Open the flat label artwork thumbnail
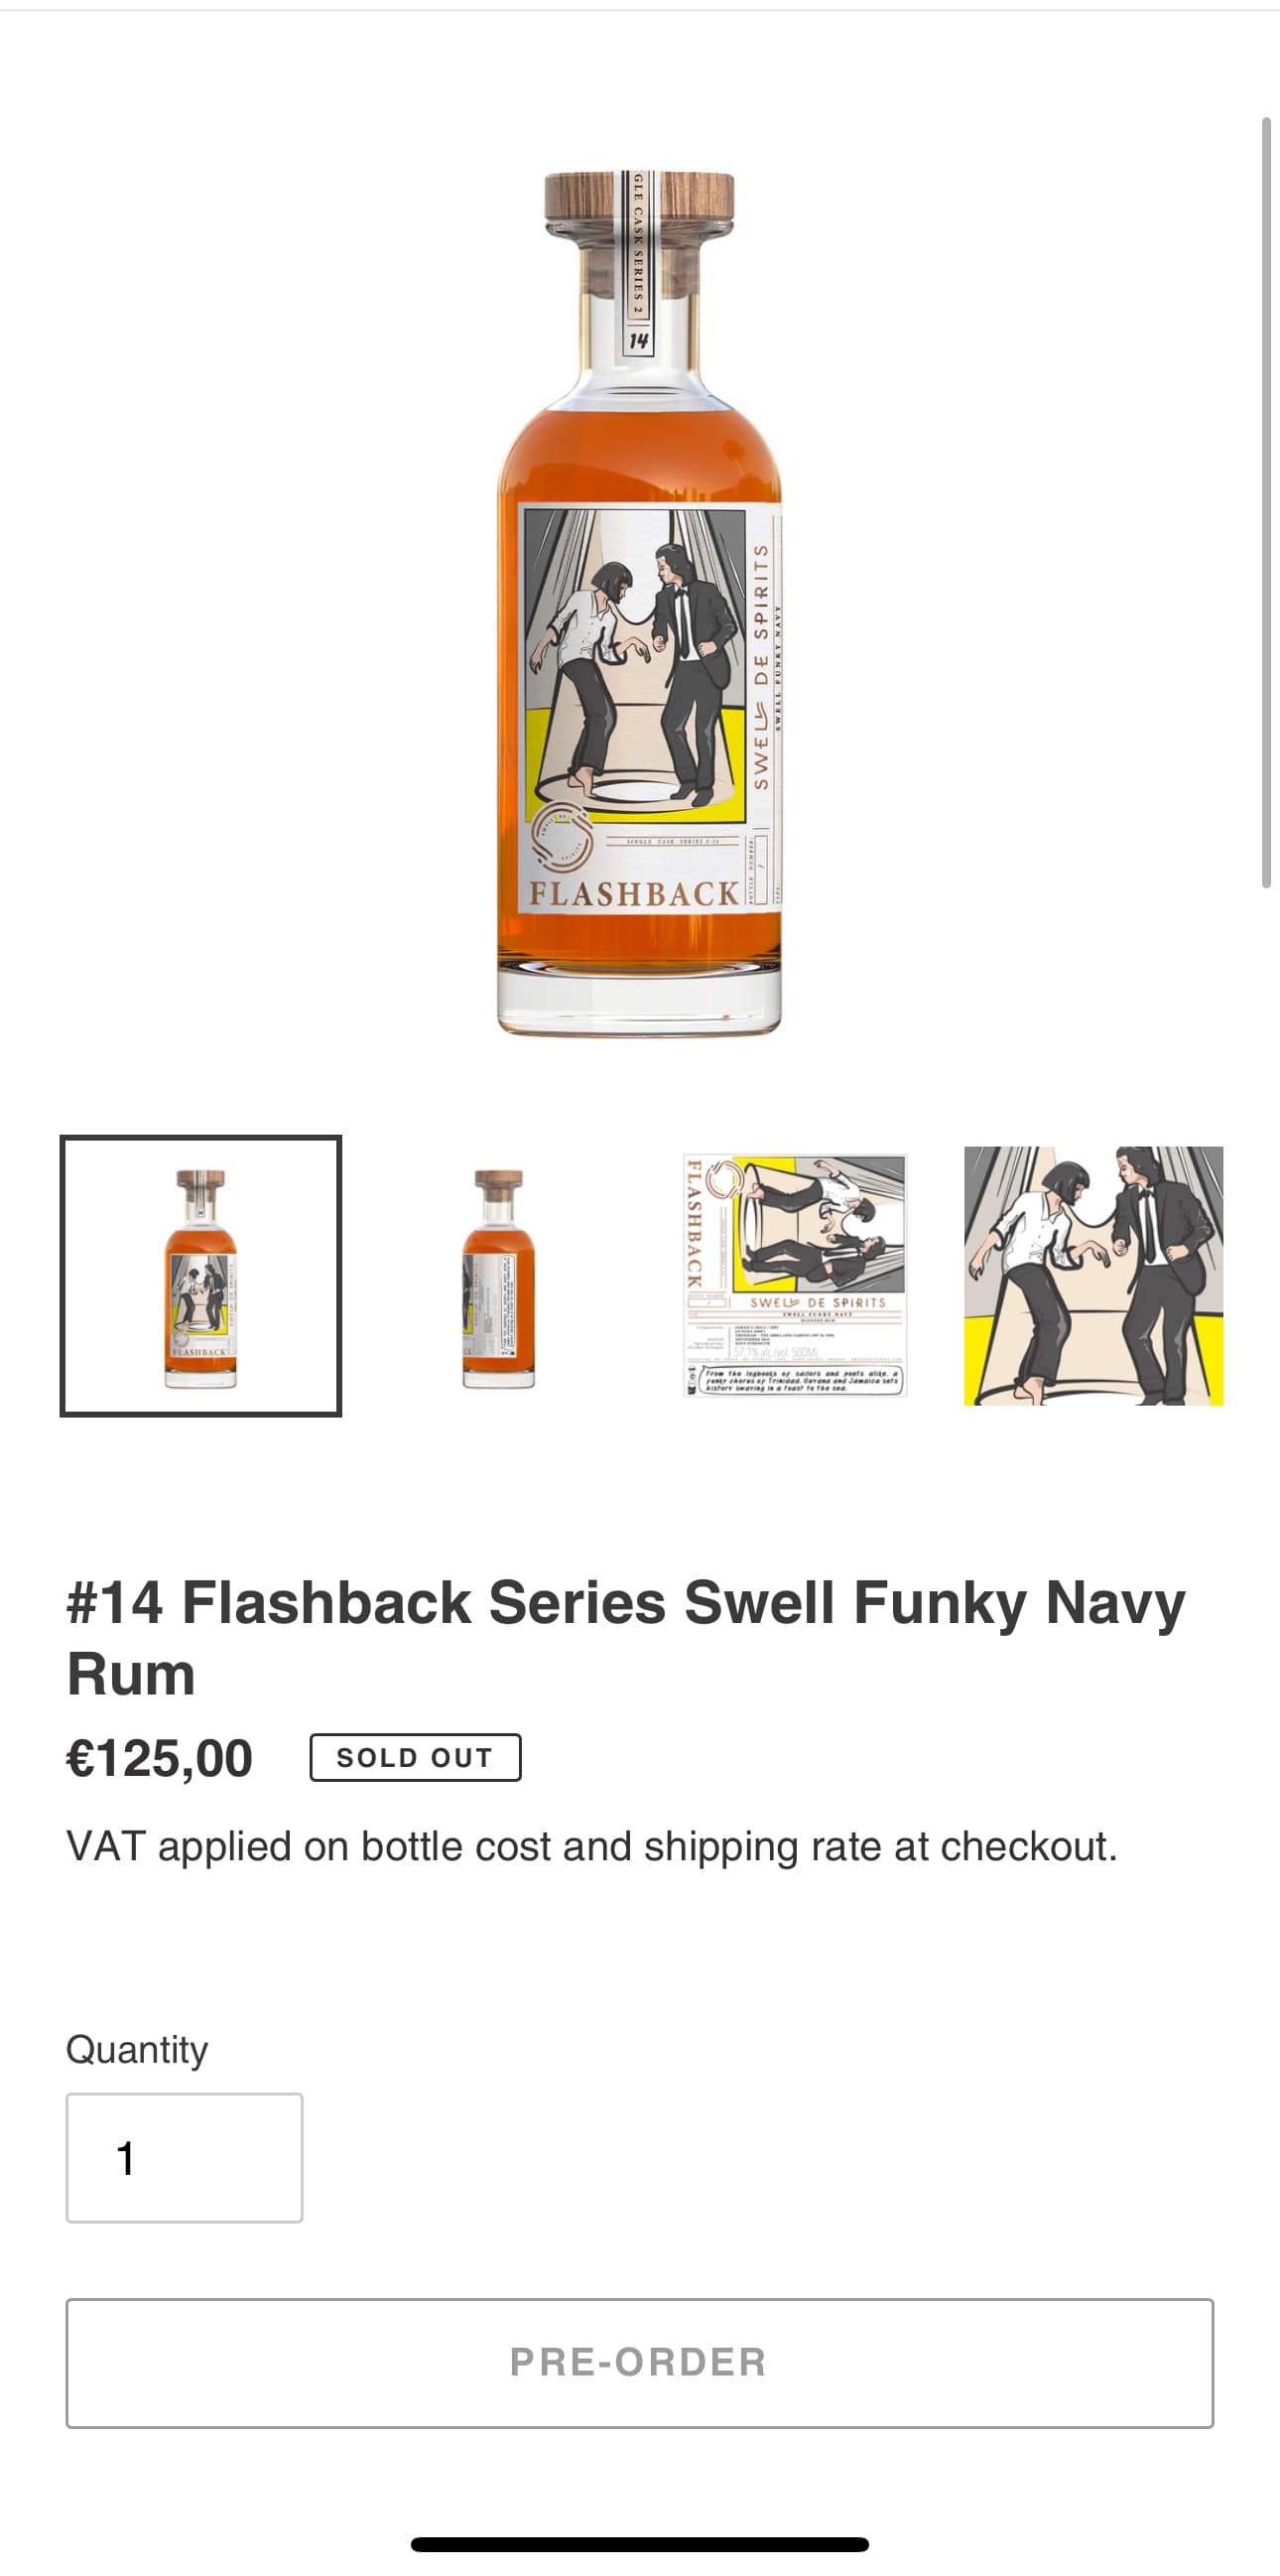Image resolution: width=1280 pixels, height=2576 pixels. point(796,1275)
